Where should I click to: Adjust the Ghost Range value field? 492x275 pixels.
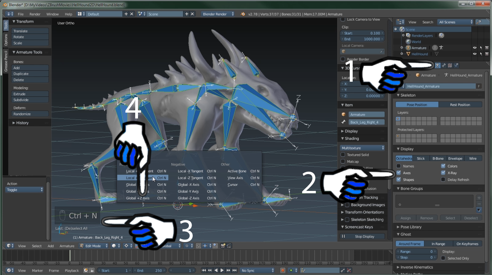point(416,252)
